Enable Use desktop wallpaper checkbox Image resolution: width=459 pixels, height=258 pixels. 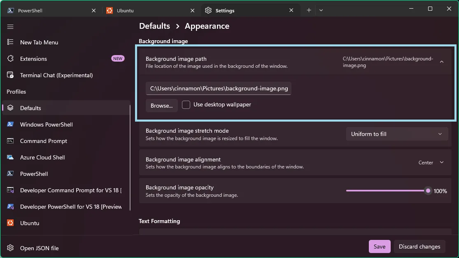[x=186, y=105]
